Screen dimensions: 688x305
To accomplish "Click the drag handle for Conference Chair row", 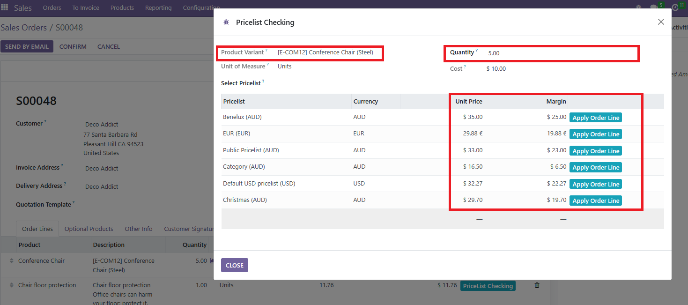I will click(x=12, y=261).
